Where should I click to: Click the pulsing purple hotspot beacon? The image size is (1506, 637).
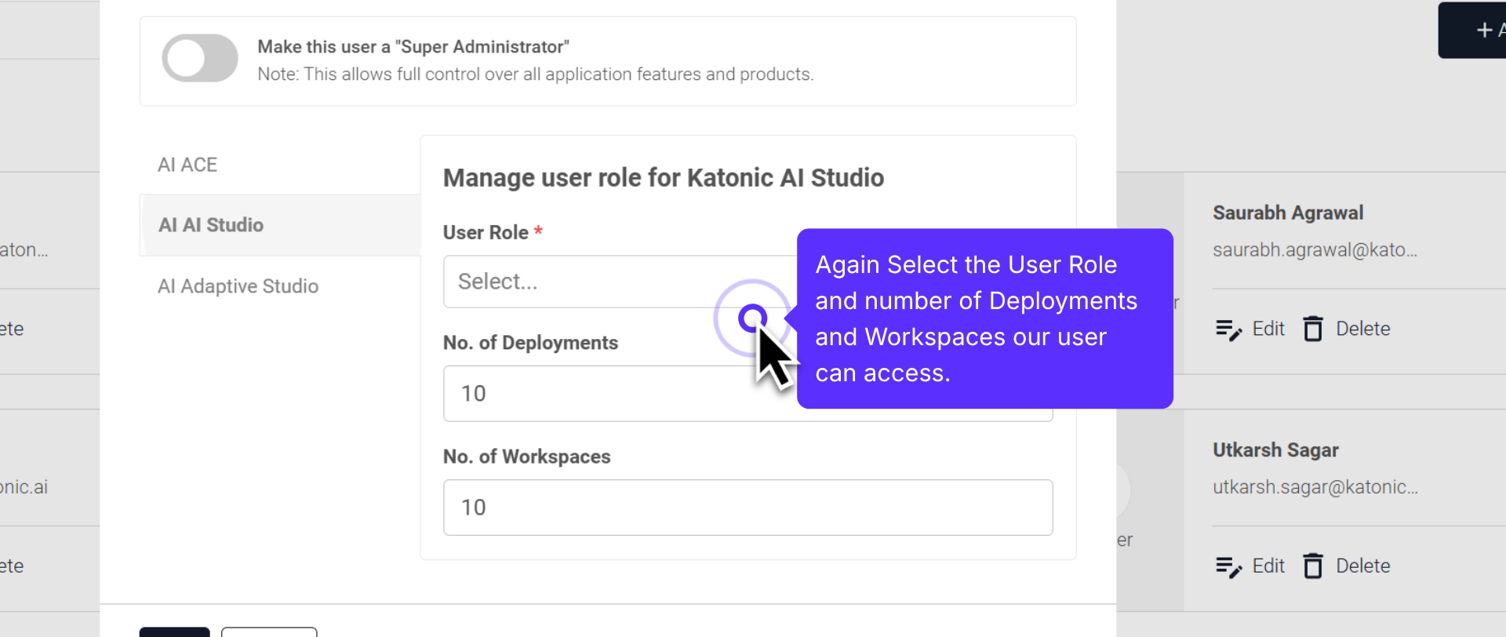tap(752, 318)
